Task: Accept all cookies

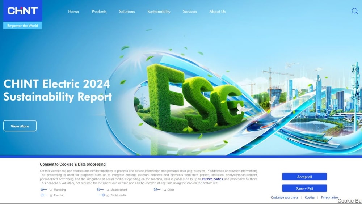Action: (304, 177)
